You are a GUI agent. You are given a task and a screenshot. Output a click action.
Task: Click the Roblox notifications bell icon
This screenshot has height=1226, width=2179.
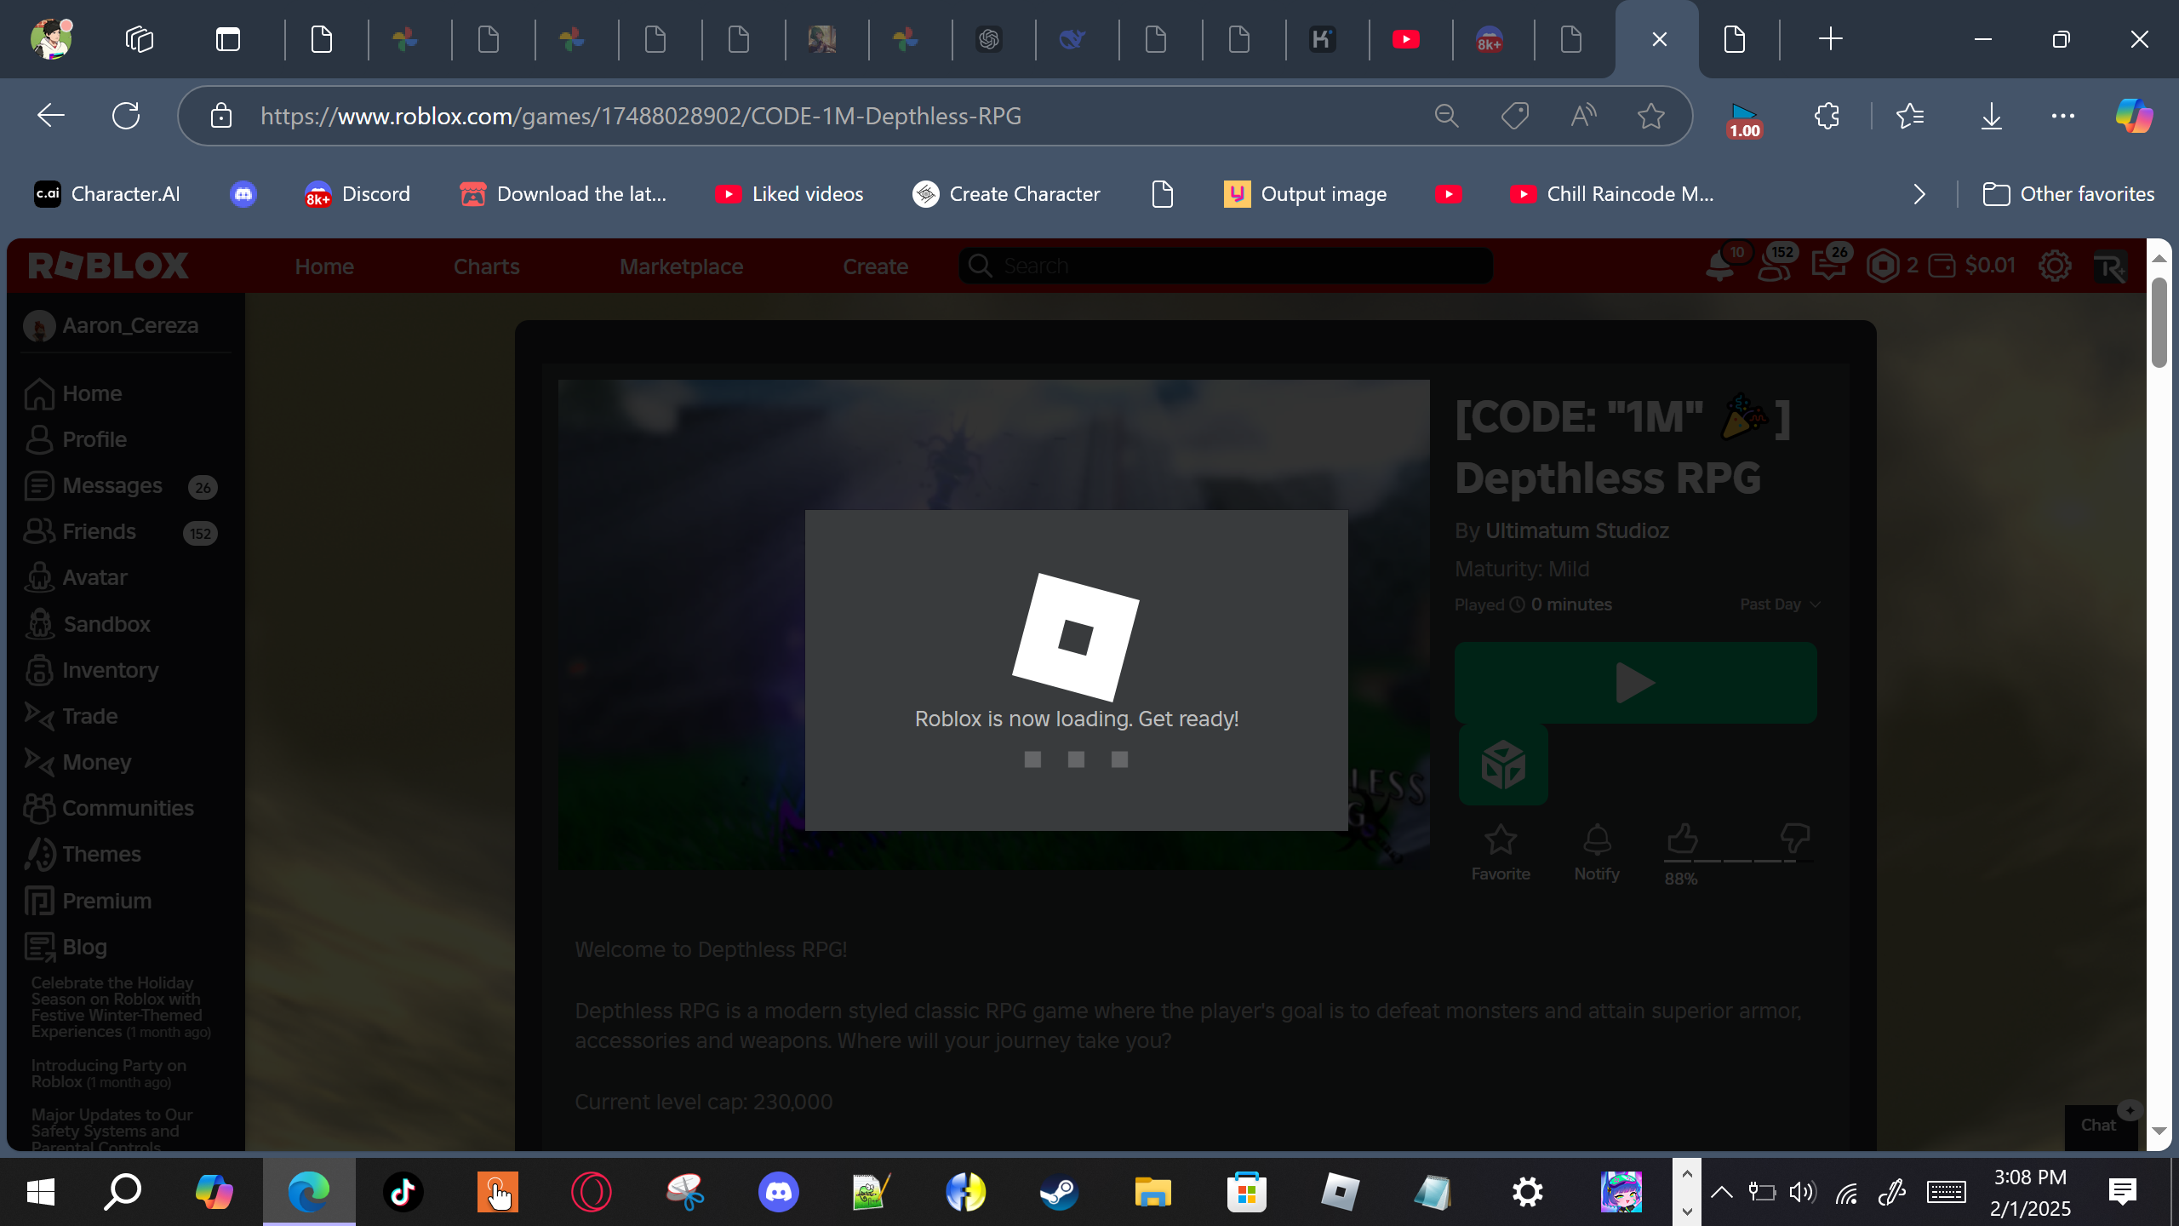tap(1719, 267)
